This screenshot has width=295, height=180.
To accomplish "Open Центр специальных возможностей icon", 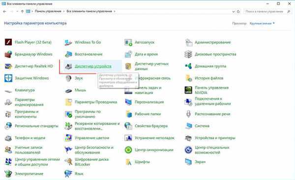I will [188, 150].
